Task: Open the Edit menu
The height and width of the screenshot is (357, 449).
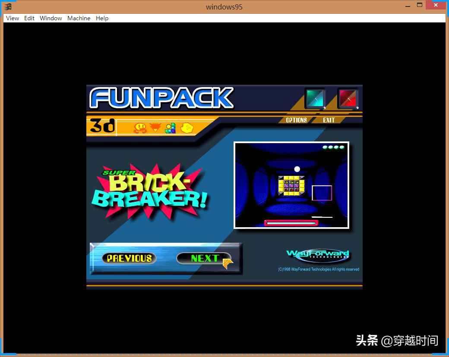Action: 29,18
